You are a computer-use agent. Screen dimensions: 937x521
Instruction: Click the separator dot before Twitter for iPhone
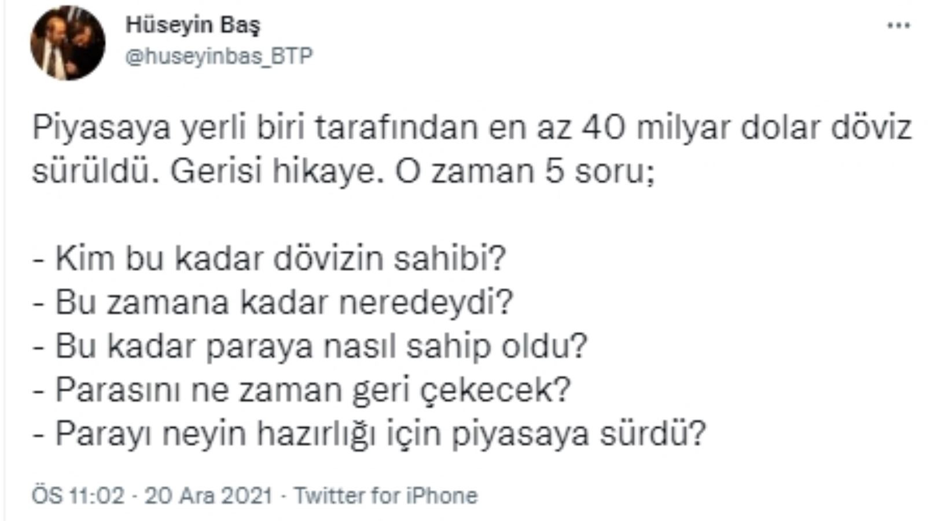tap(282, 495)
